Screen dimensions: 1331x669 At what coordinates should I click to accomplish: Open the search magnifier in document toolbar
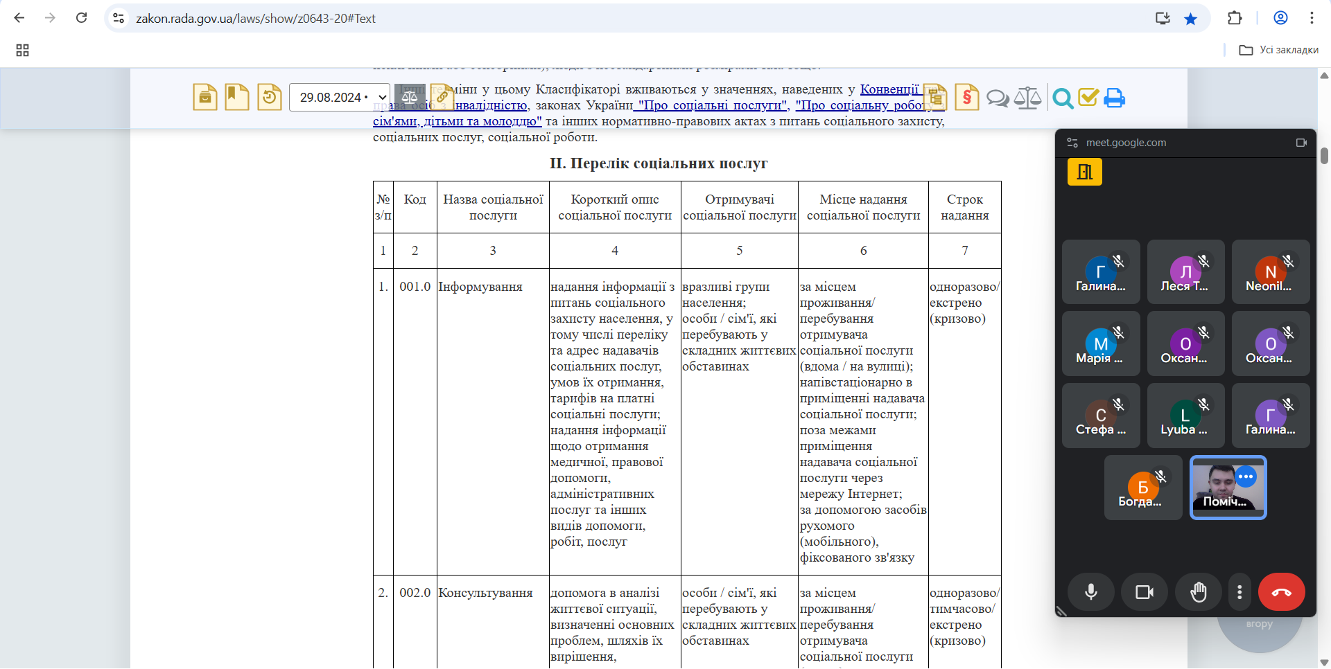(1062, 98)
